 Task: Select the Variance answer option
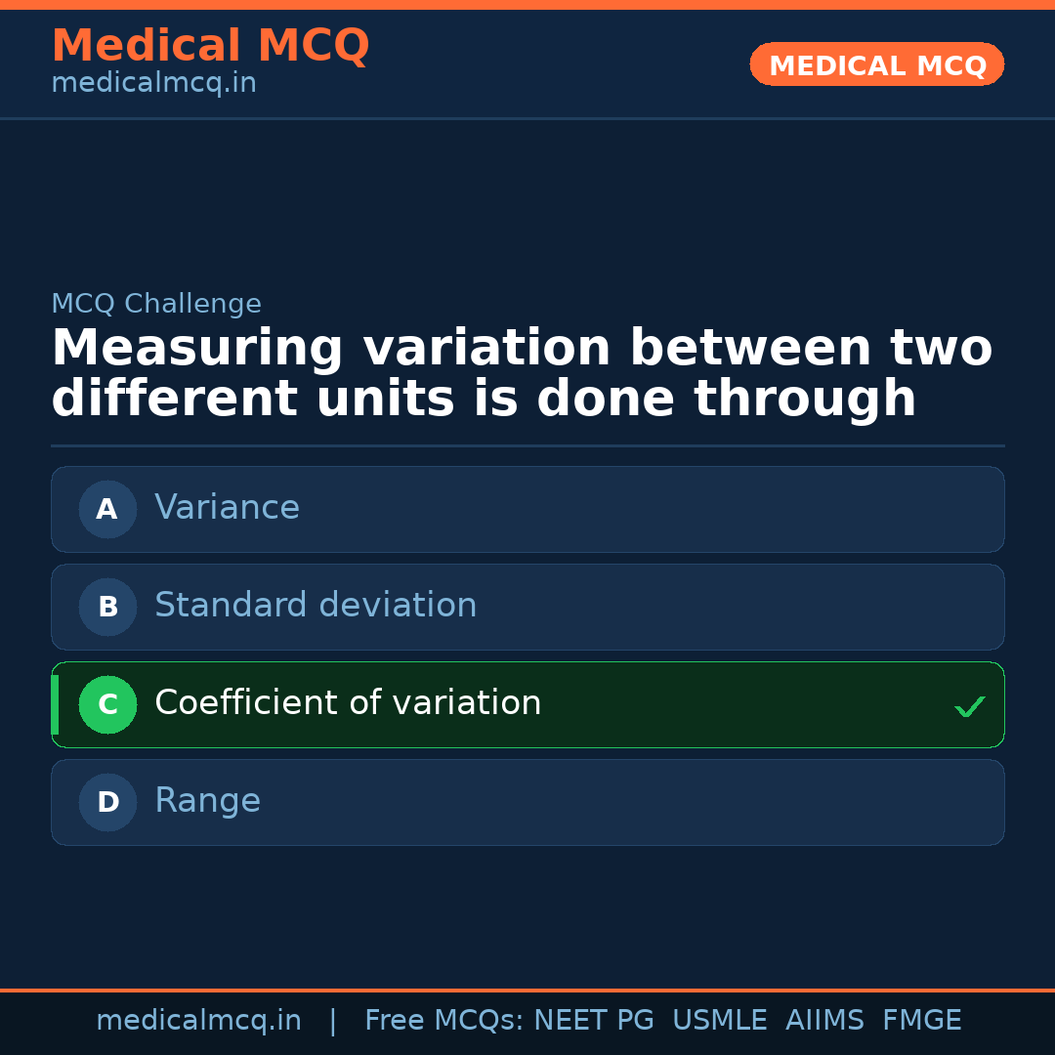point(527,509)
